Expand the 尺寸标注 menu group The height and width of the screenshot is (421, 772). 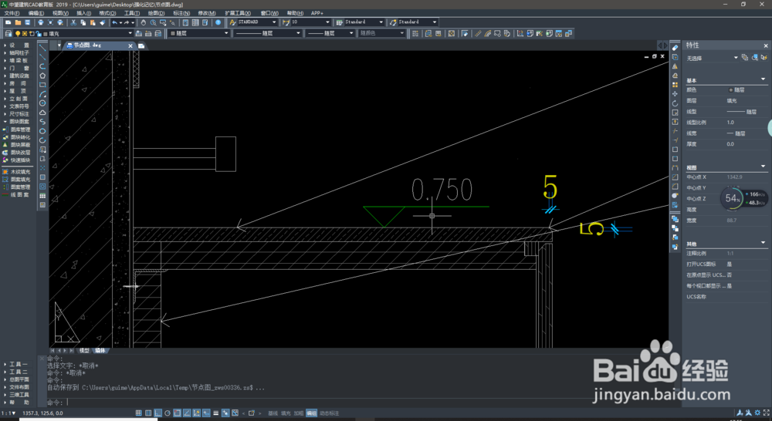coord(17,113)
